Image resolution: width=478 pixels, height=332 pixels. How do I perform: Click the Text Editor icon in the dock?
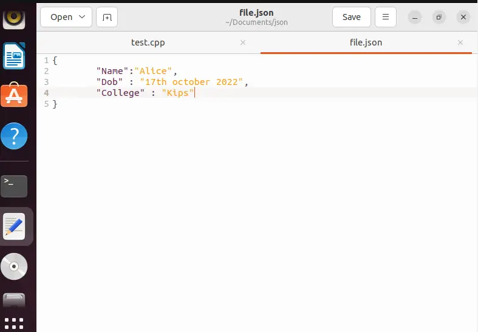[14, 226]
